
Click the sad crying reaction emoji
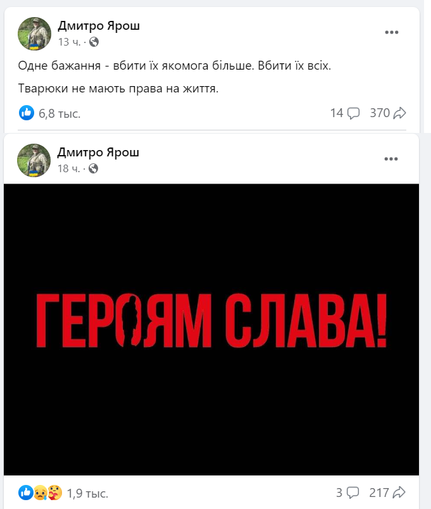[x=41, y=493]
